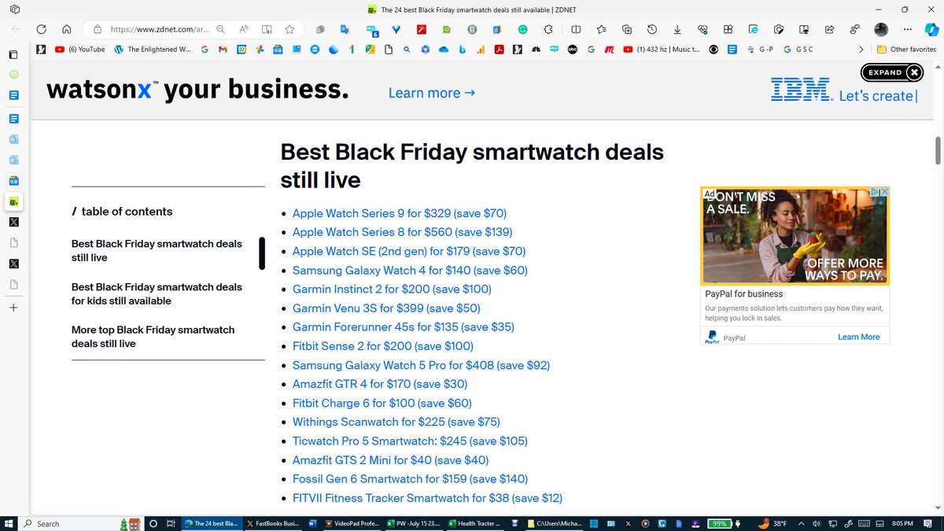Open Settings and more ellipsis menu

point(909,29)
